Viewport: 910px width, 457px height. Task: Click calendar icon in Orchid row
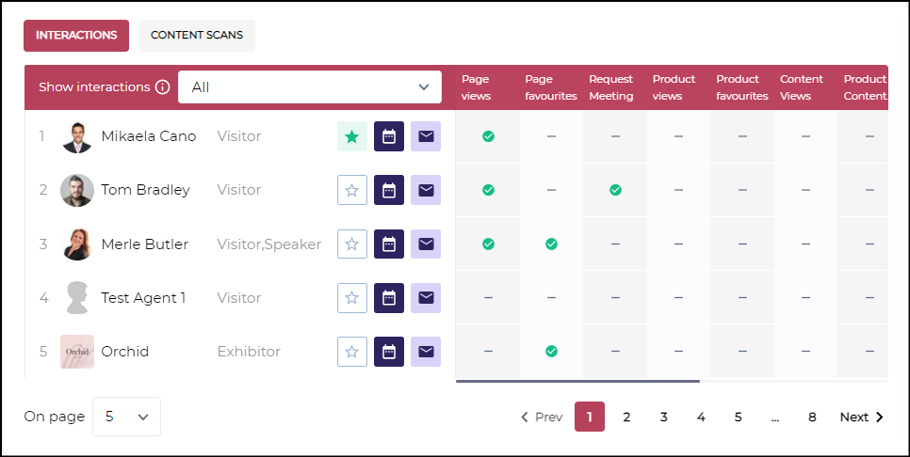click(x=389, y=352)
